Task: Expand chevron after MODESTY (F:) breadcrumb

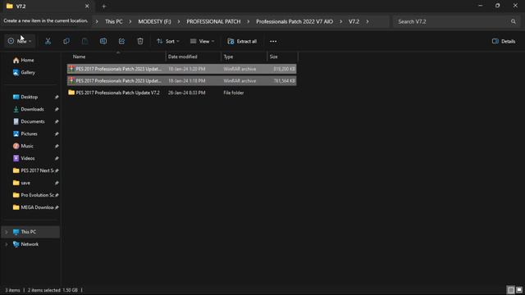Action: 179,21
